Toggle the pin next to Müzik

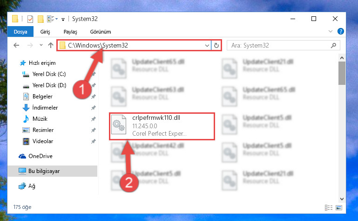(93, 119)
